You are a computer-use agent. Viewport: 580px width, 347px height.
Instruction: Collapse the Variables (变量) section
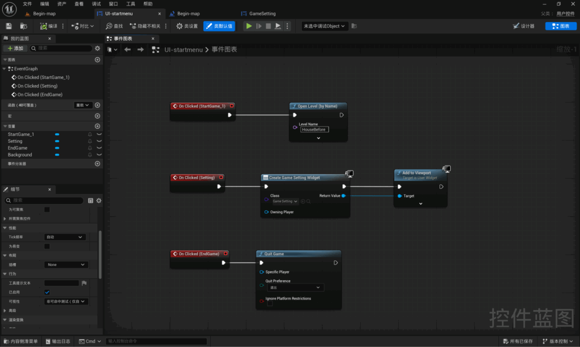[5, 126]
